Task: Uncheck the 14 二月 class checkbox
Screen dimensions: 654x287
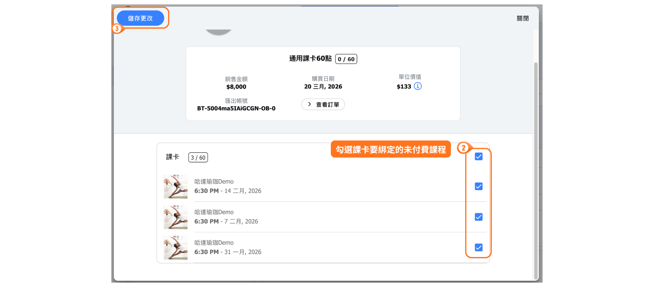Action: 478,186
